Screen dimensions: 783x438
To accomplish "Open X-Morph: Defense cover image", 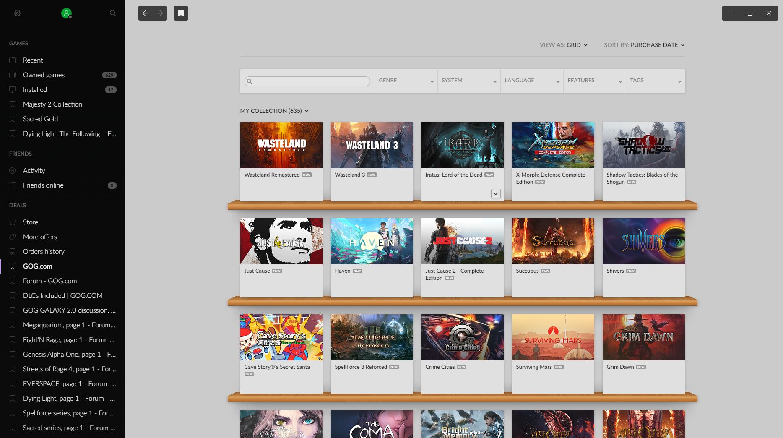I will (x=553, y=145).
